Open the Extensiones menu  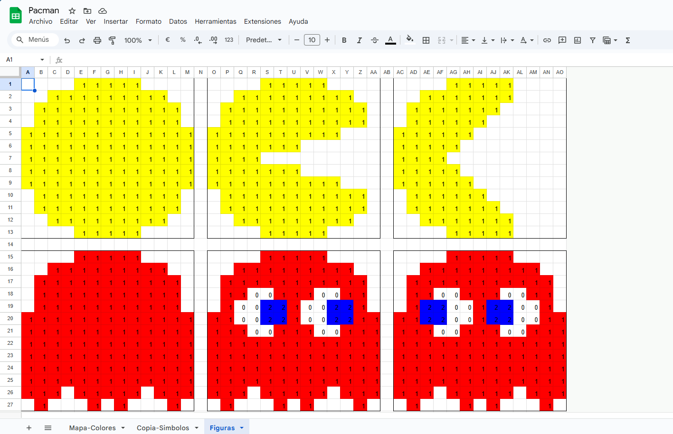pos(263,21)
